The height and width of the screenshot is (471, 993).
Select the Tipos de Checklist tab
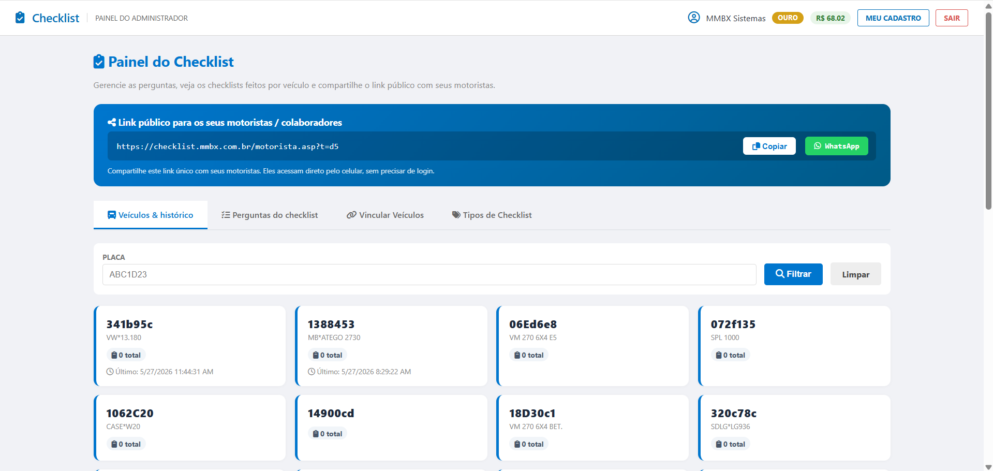[x=492, y=215]
